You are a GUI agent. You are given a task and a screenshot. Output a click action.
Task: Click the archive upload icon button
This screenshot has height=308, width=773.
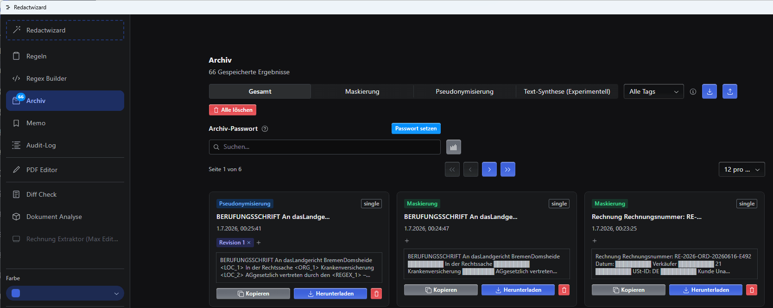[x=730, y=91]
